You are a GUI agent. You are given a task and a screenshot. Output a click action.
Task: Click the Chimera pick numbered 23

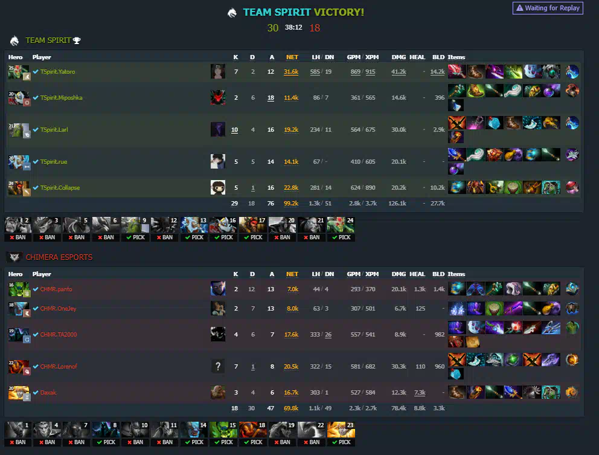coord(341,434)
